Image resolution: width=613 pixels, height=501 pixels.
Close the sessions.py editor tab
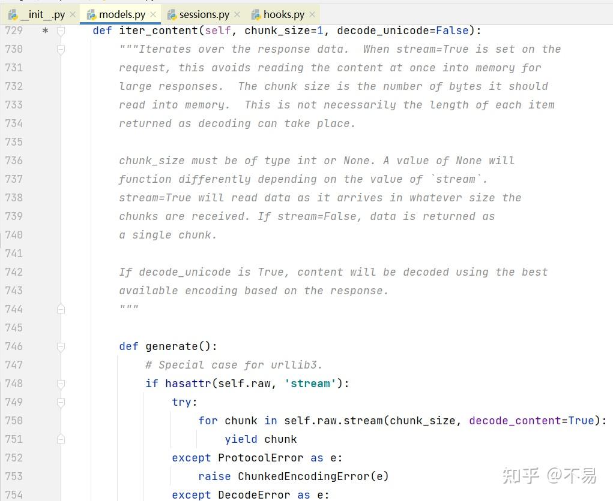(237, 14)
